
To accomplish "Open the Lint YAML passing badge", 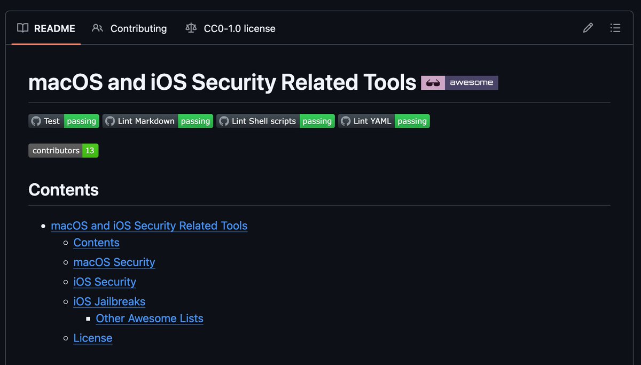I will [384, 121].
